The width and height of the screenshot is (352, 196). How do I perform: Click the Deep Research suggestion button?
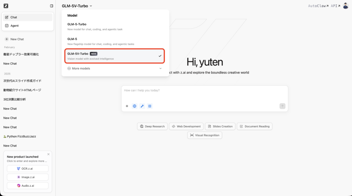(x=152, y=126)
